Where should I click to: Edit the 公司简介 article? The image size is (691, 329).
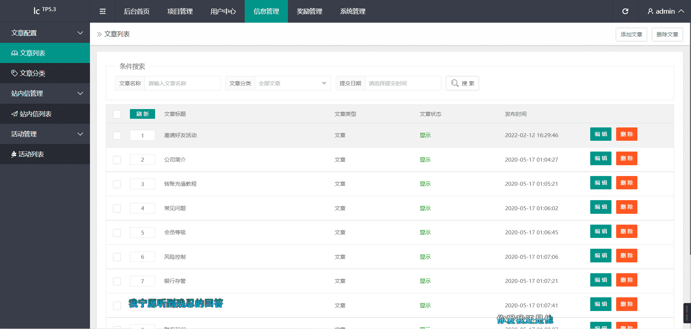tap(601, 158)
